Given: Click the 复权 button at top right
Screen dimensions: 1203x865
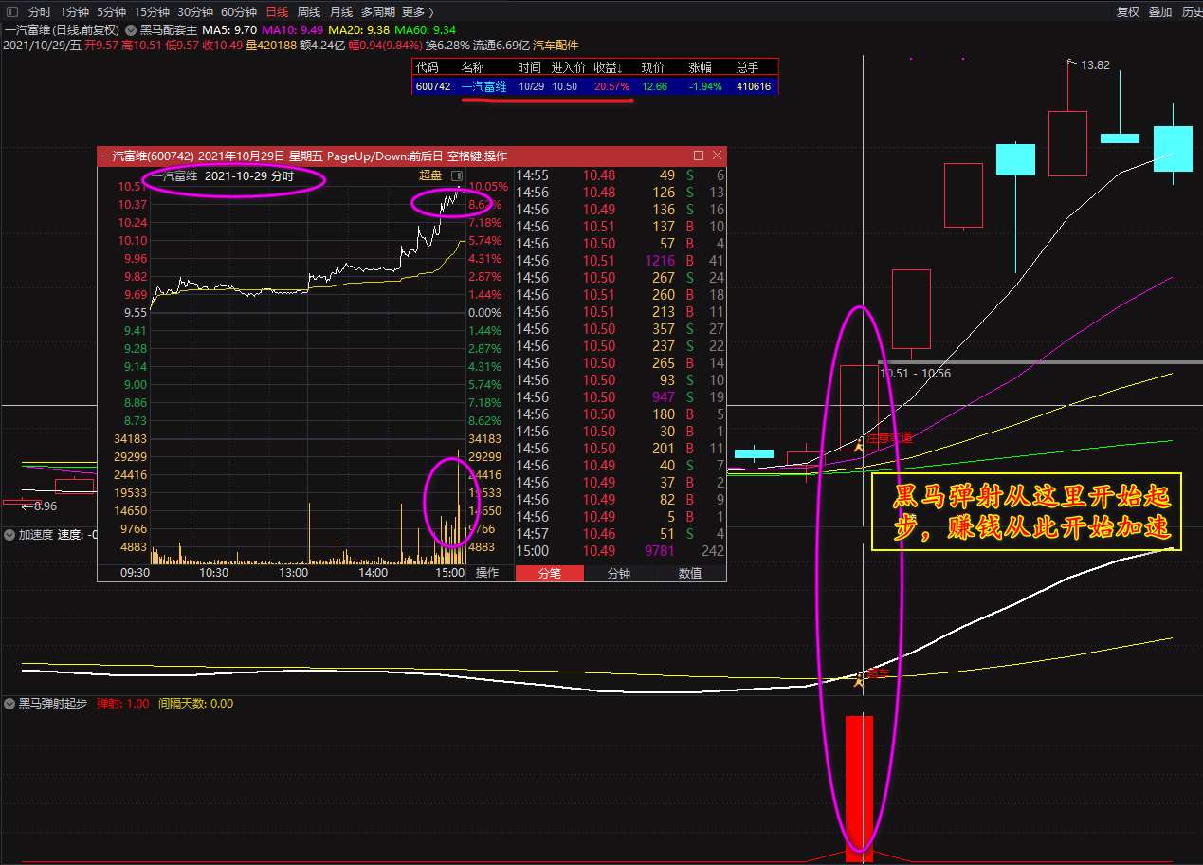Looking at the screenshot, I should (1128, 12).
